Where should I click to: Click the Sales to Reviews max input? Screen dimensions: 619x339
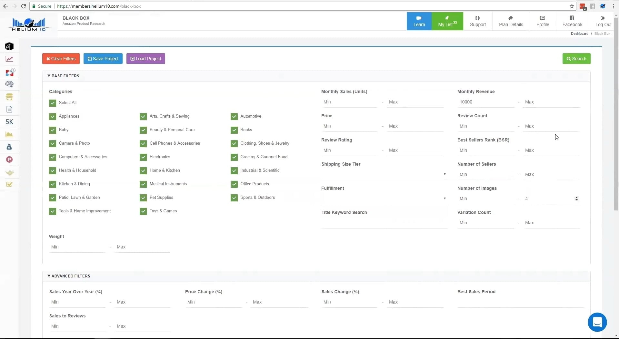(143, 326)
